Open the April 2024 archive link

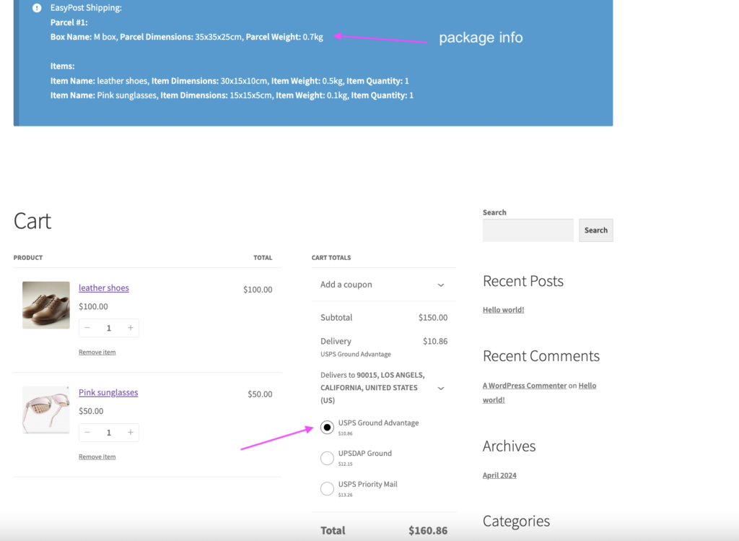(x=499, y=475)
